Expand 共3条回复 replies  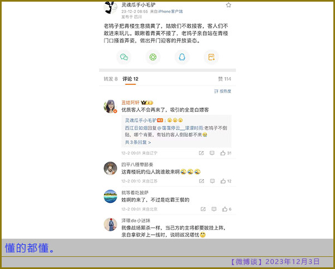click(x=138, y=142)
